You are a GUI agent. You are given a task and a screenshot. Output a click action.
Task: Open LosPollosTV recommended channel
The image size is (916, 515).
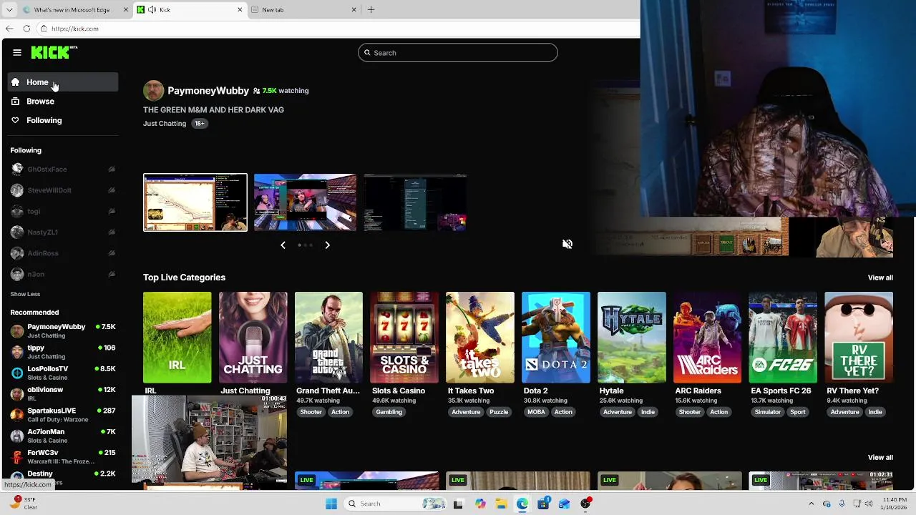63,373
